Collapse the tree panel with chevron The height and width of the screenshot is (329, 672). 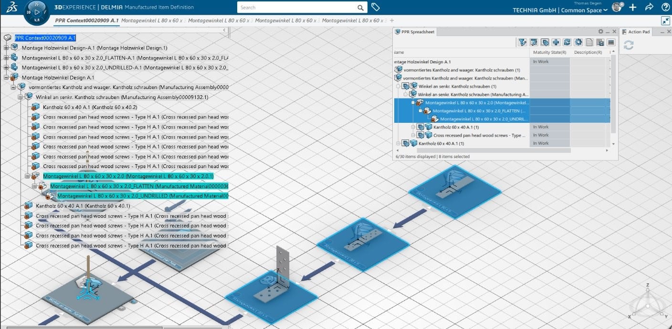coord(224,30)
